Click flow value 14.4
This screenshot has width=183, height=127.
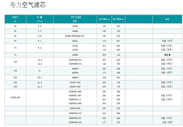[x=40, y=64]
